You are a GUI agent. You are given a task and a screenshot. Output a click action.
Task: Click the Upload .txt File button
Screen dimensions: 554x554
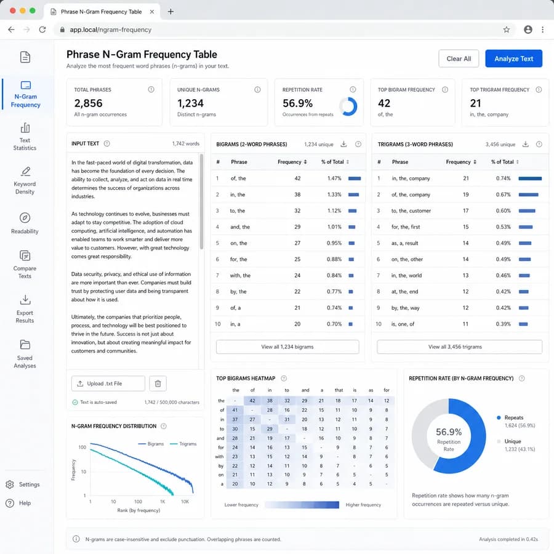click(108, 383)
